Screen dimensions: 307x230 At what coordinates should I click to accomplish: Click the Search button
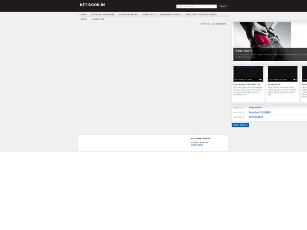[223, 6]
